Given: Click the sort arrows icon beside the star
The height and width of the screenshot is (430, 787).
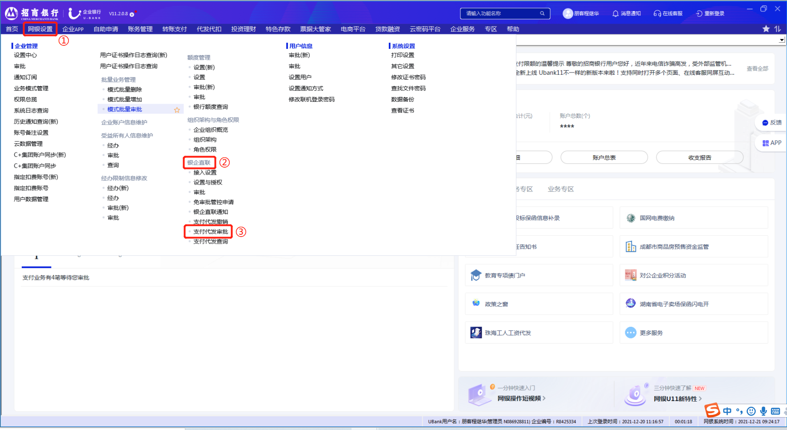Looking at the screenshot, I should [x=777, y=29].
